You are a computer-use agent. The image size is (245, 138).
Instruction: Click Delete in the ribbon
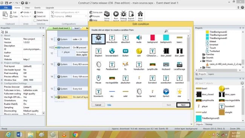[x=38, y=12]
